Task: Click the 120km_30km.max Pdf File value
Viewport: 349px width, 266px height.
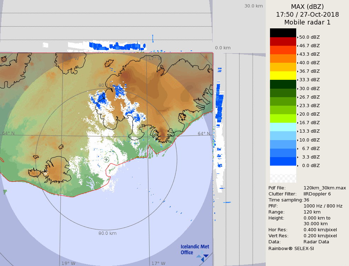Action: pyautogui.click(x=325, y=188)
